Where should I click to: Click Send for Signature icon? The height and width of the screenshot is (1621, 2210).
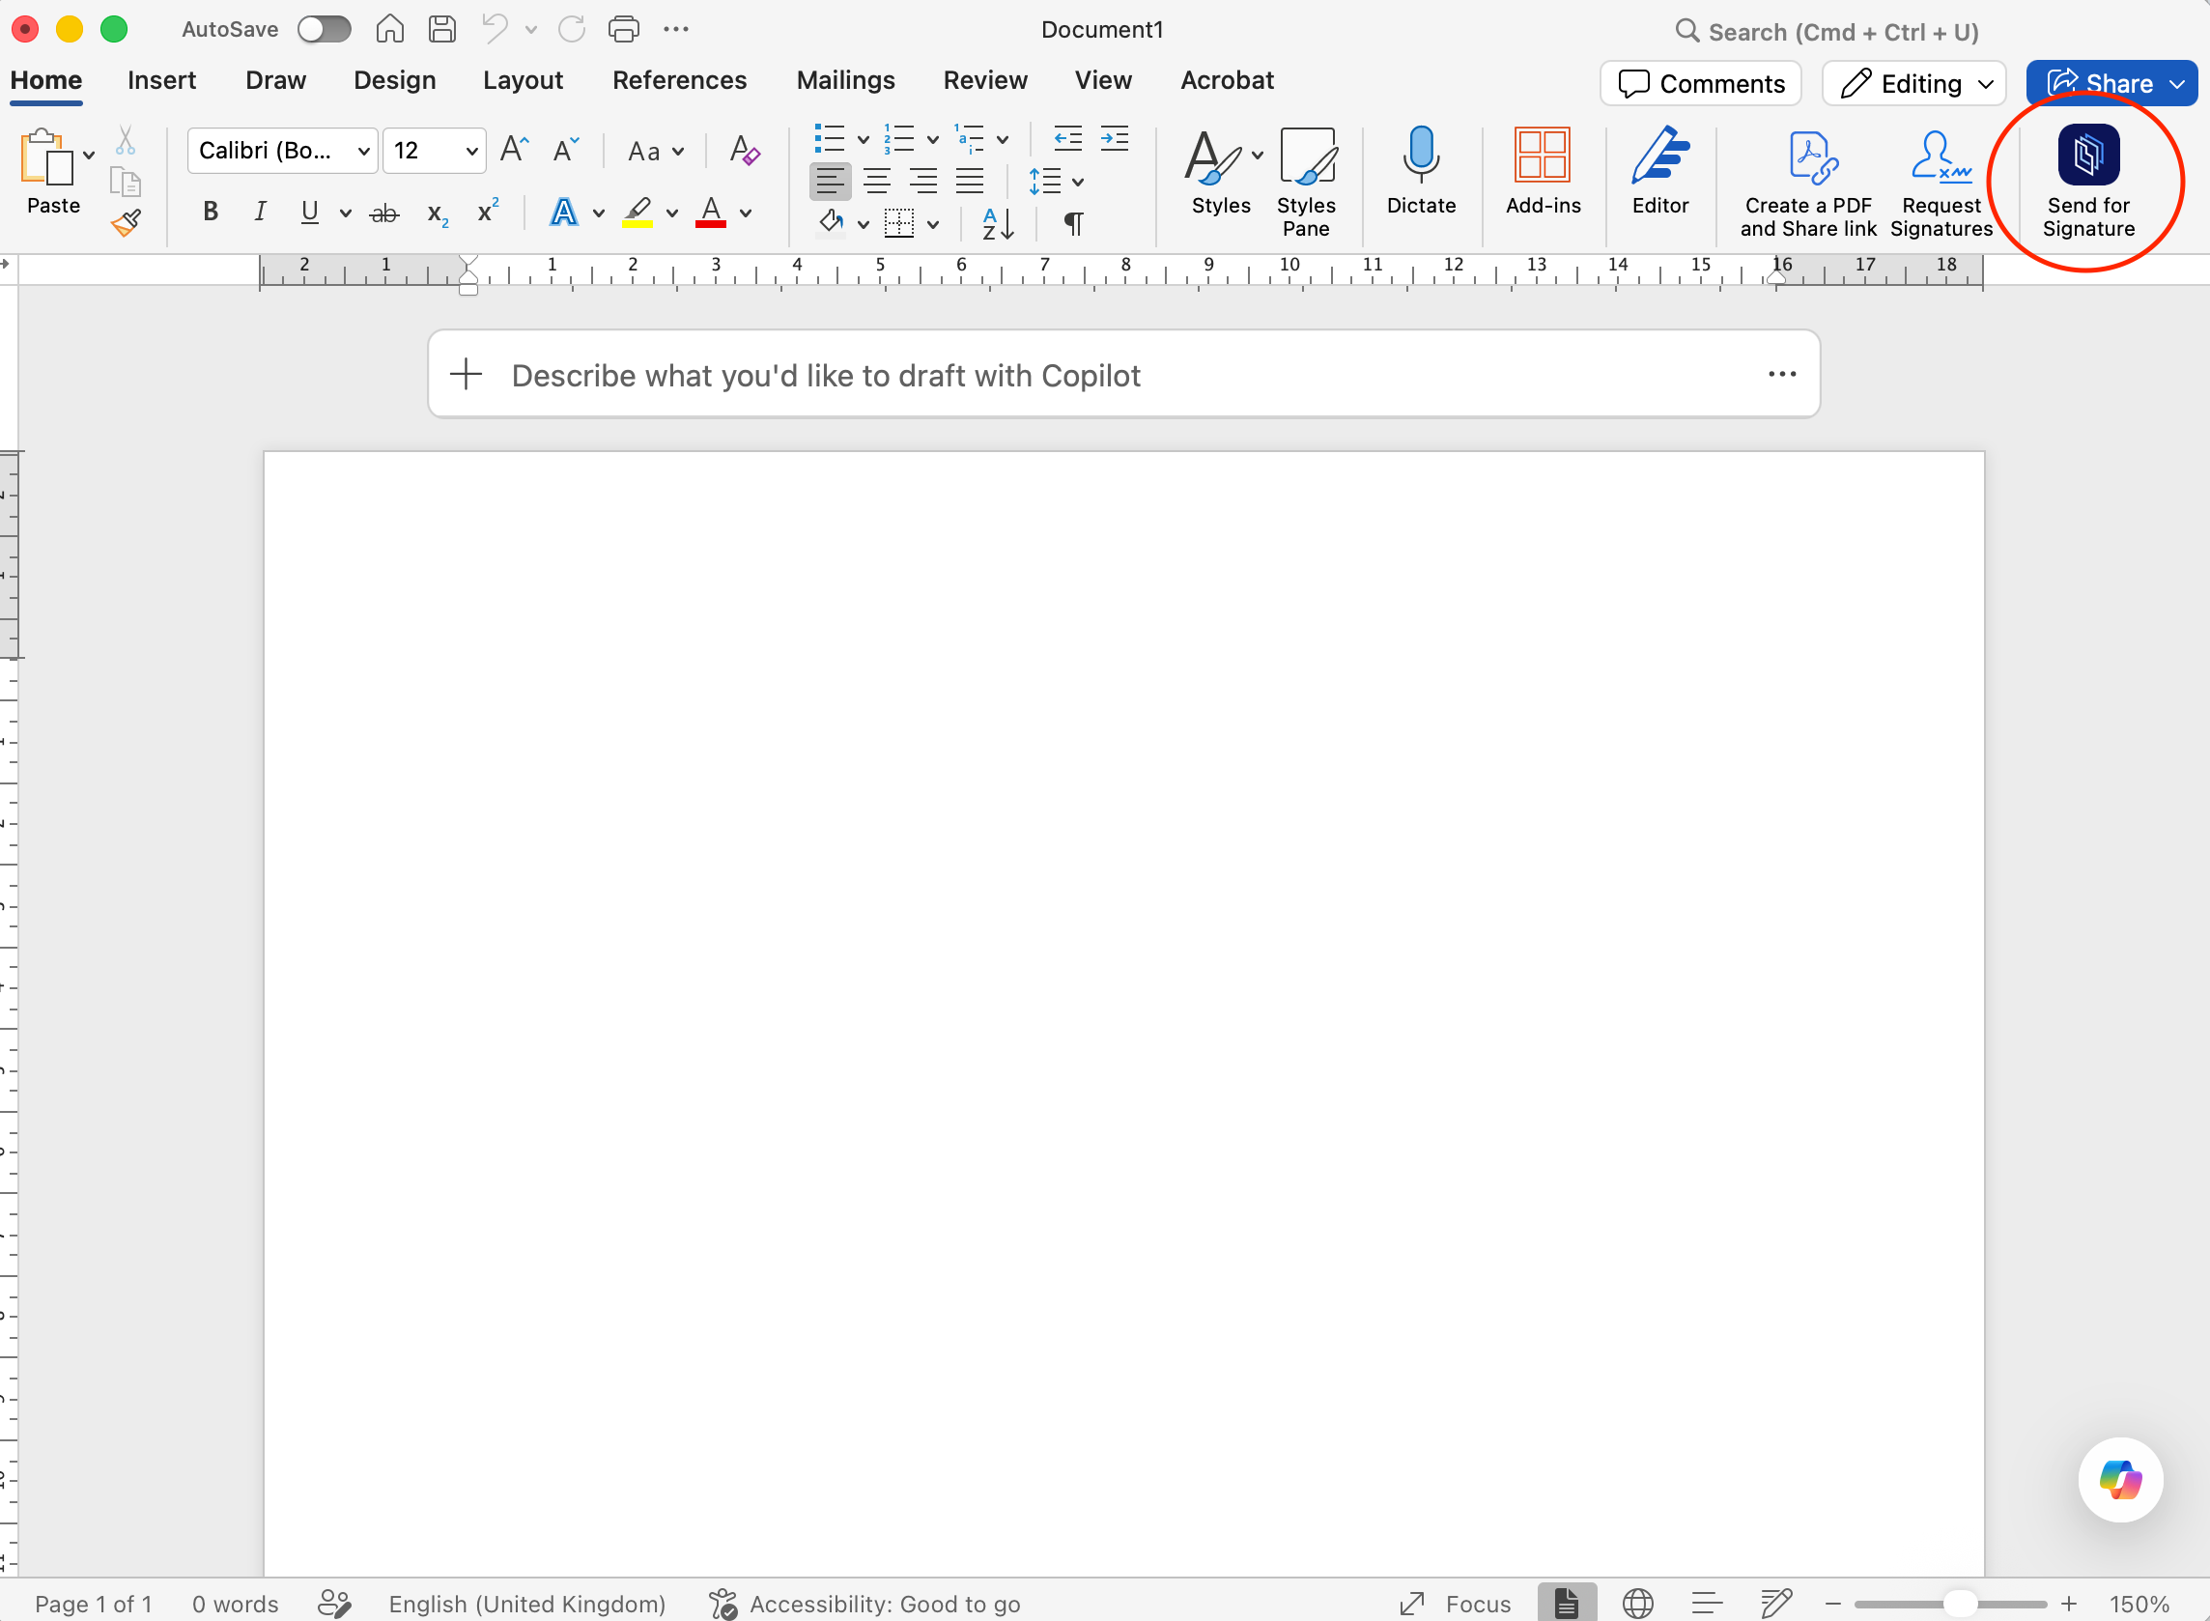click(2088, 154)
